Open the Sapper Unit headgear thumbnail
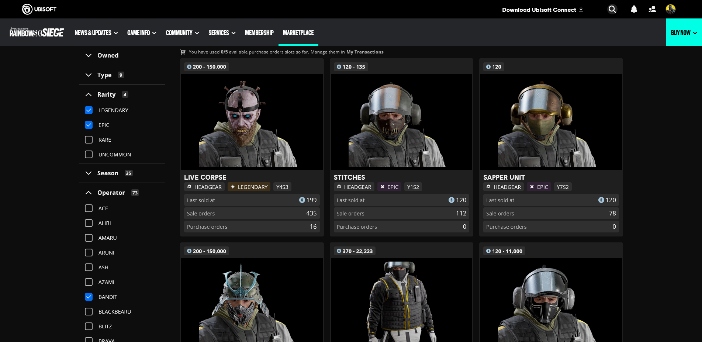The height and width of the screenshot is (342, 702). pos(551,122)
